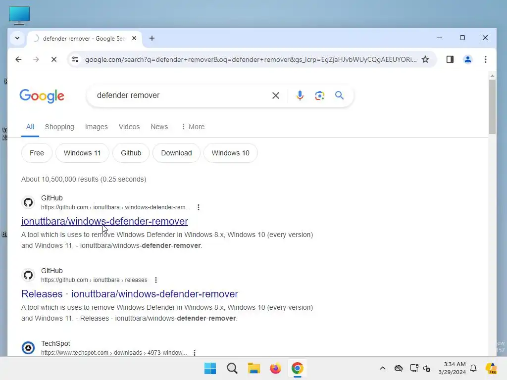Expand the More search filters
Viewport: 507px width, 380px height.
tap(193, 127)
